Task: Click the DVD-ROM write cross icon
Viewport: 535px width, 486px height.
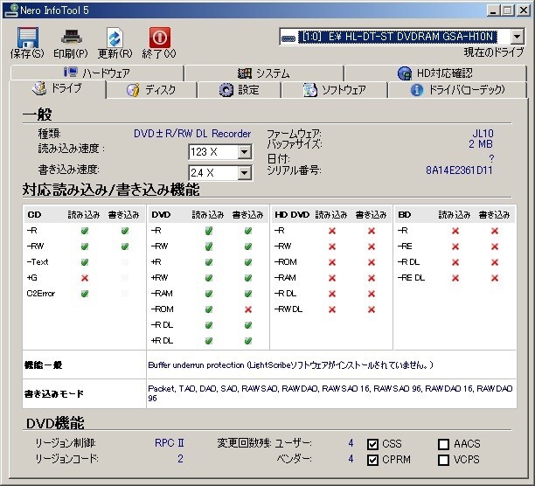Action: coord(248,309)
